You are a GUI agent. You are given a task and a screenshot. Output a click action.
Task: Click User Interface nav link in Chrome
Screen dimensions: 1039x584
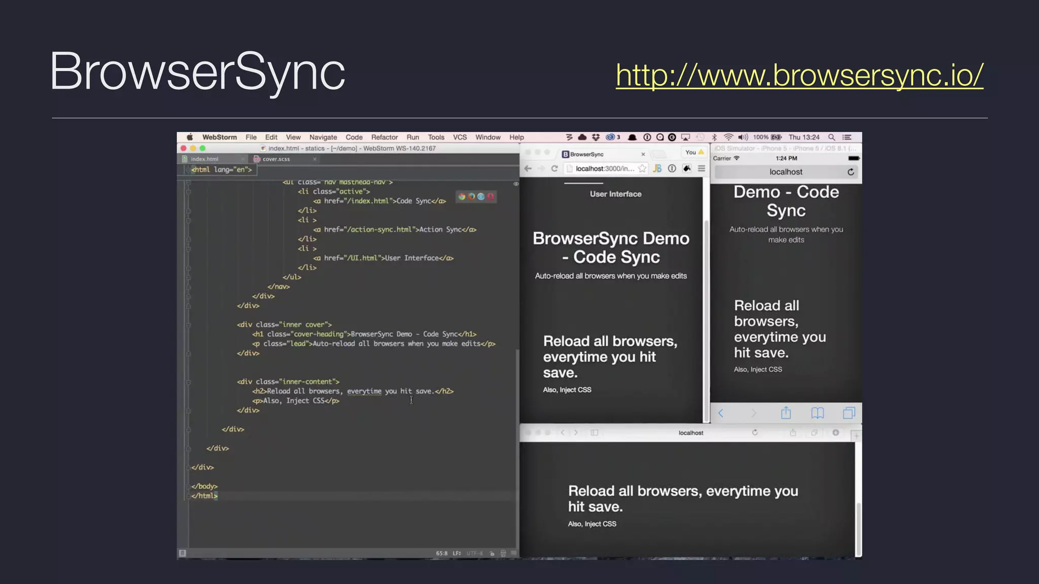click(615, 194)
